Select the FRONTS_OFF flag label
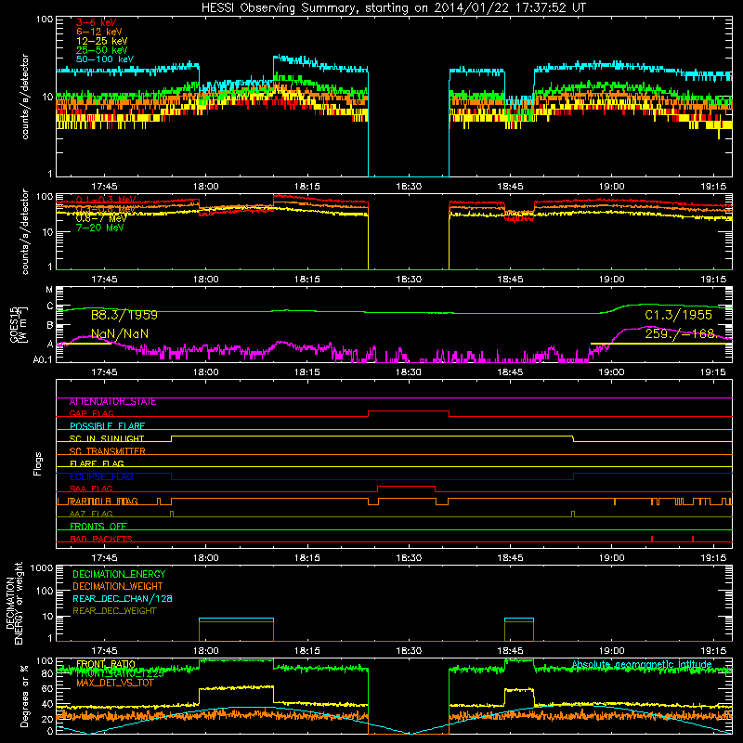Screen dimensions: 743x743 (x=98, y=527)
